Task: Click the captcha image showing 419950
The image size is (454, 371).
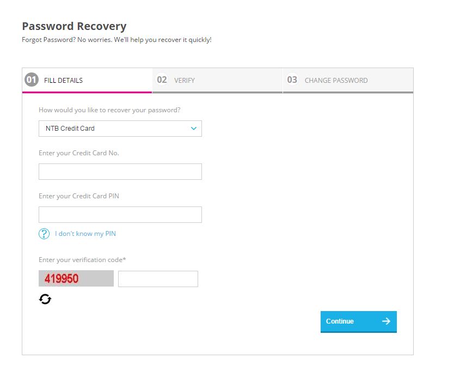Action: (x=76, y=278)
